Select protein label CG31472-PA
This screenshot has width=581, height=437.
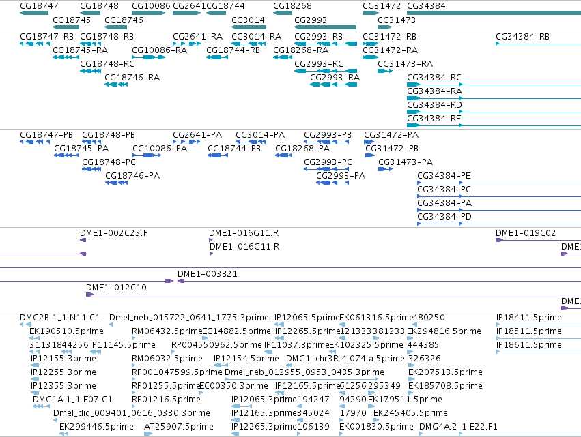point(391,135)
